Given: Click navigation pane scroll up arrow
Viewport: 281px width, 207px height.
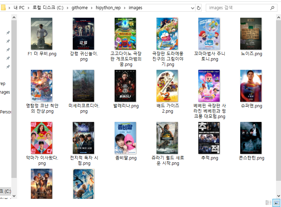Looking at the screenshot, I should point(14,18).
